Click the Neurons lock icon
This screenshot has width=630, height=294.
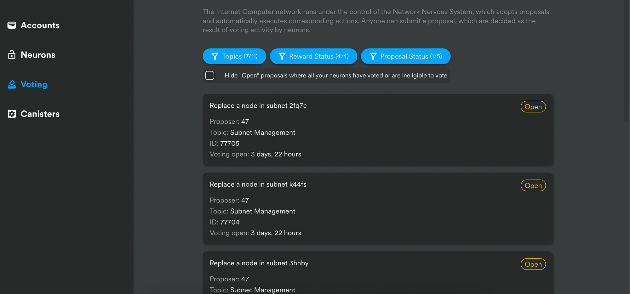pyautogui.click(x=12, y=55)
